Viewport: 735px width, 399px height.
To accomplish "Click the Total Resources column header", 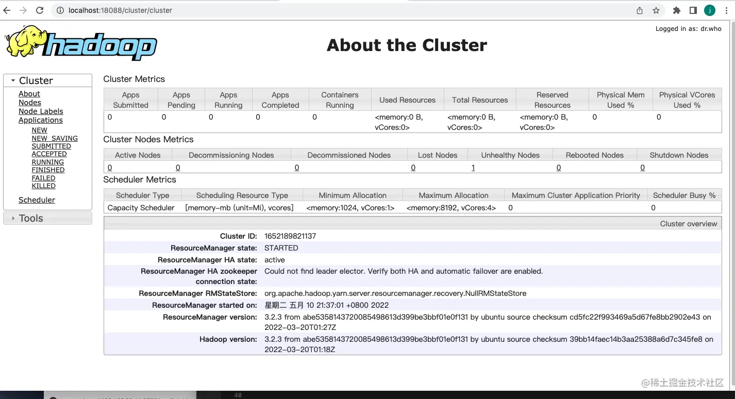I will tap(480, 100).
